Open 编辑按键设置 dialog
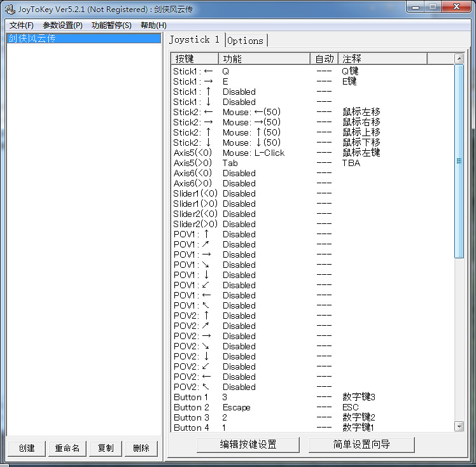476x467 pixels. pyautogui.click(x=248, y=444)
